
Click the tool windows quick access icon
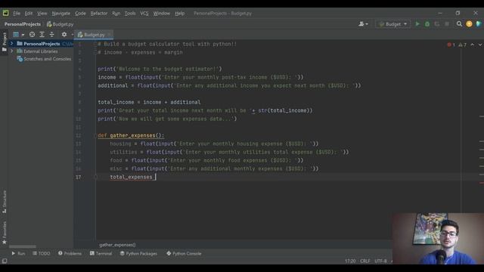(x=5, y=261)
